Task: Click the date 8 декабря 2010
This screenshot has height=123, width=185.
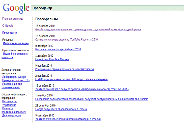Action: pos(44,56)
